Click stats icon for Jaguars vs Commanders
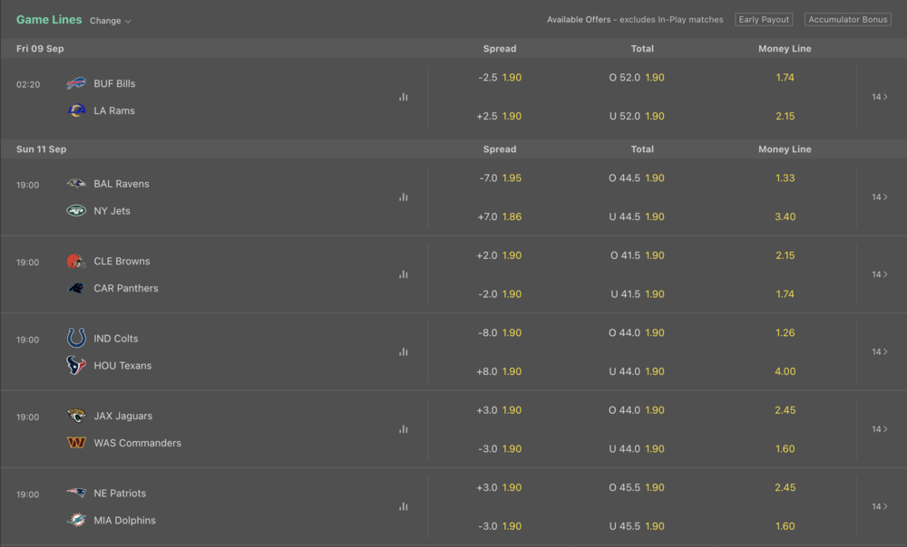 click(403, 429)
